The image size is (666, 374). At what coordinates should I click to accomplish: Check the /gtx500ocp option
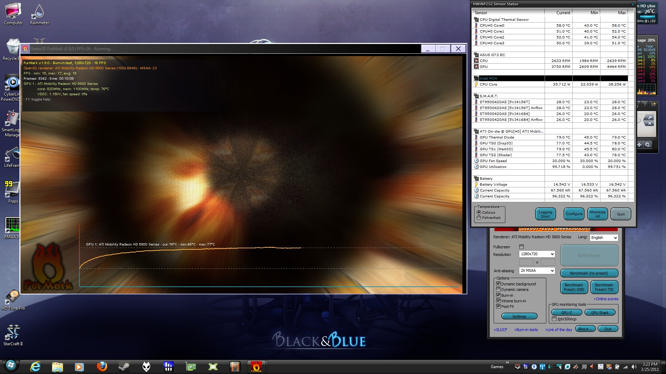(554, 319)
